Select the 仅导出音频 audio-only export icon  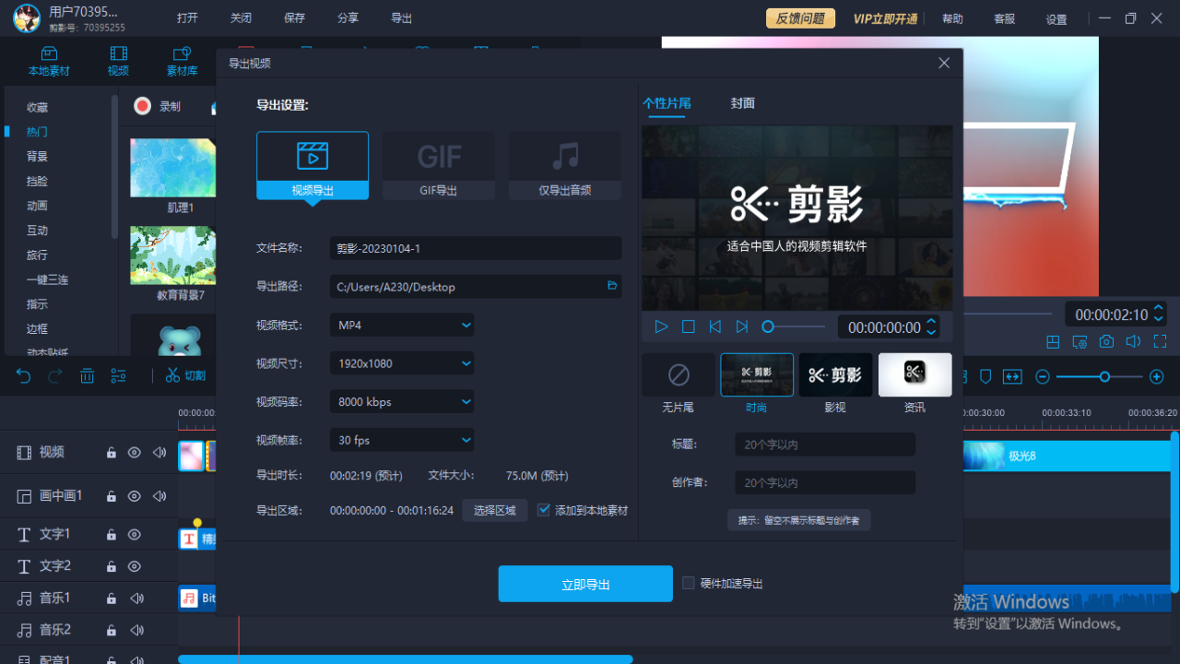[x=564, y=157]
